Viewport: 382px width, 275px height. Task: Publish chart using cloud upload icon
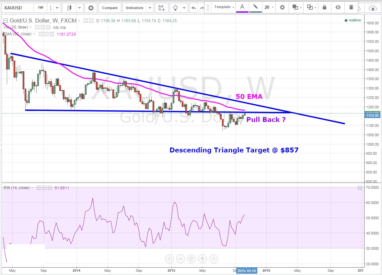[x=373, y=8]
